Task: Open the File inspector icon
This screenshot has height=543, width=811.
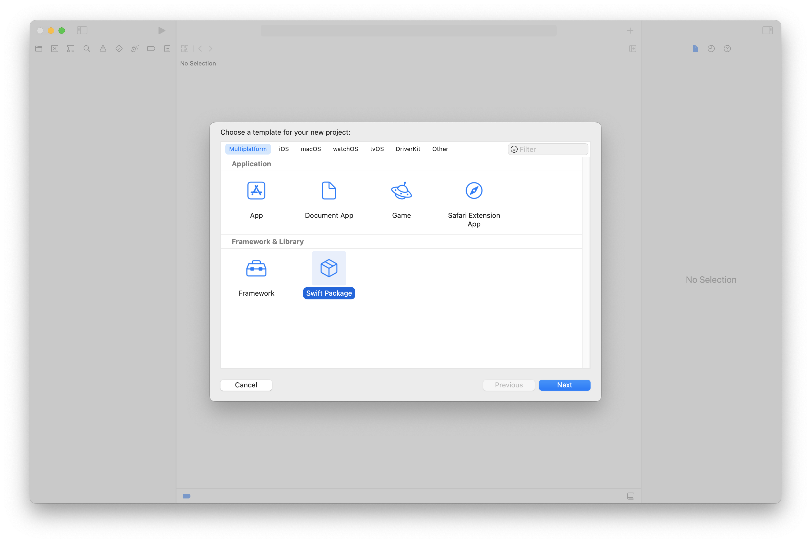Action: pos(695,49)
